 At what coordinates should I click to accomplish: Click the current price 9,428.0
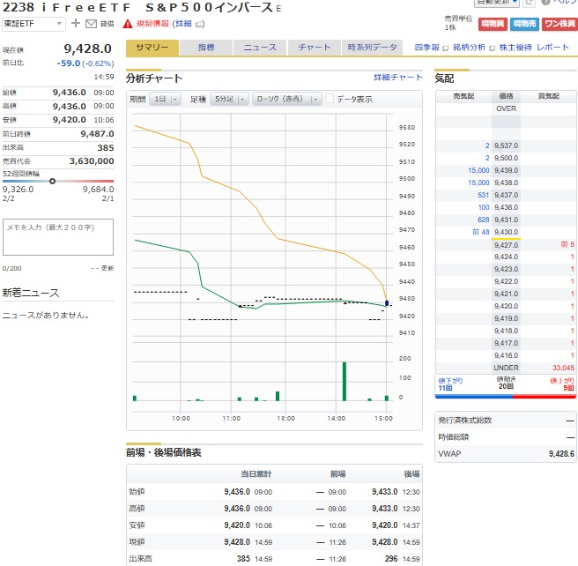point(88,48)
